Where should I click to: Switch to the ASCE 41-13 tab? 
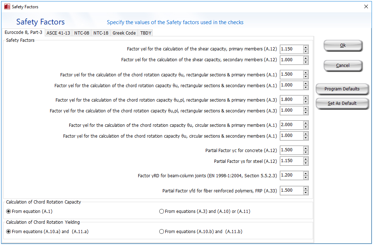(x=58, y=33)
